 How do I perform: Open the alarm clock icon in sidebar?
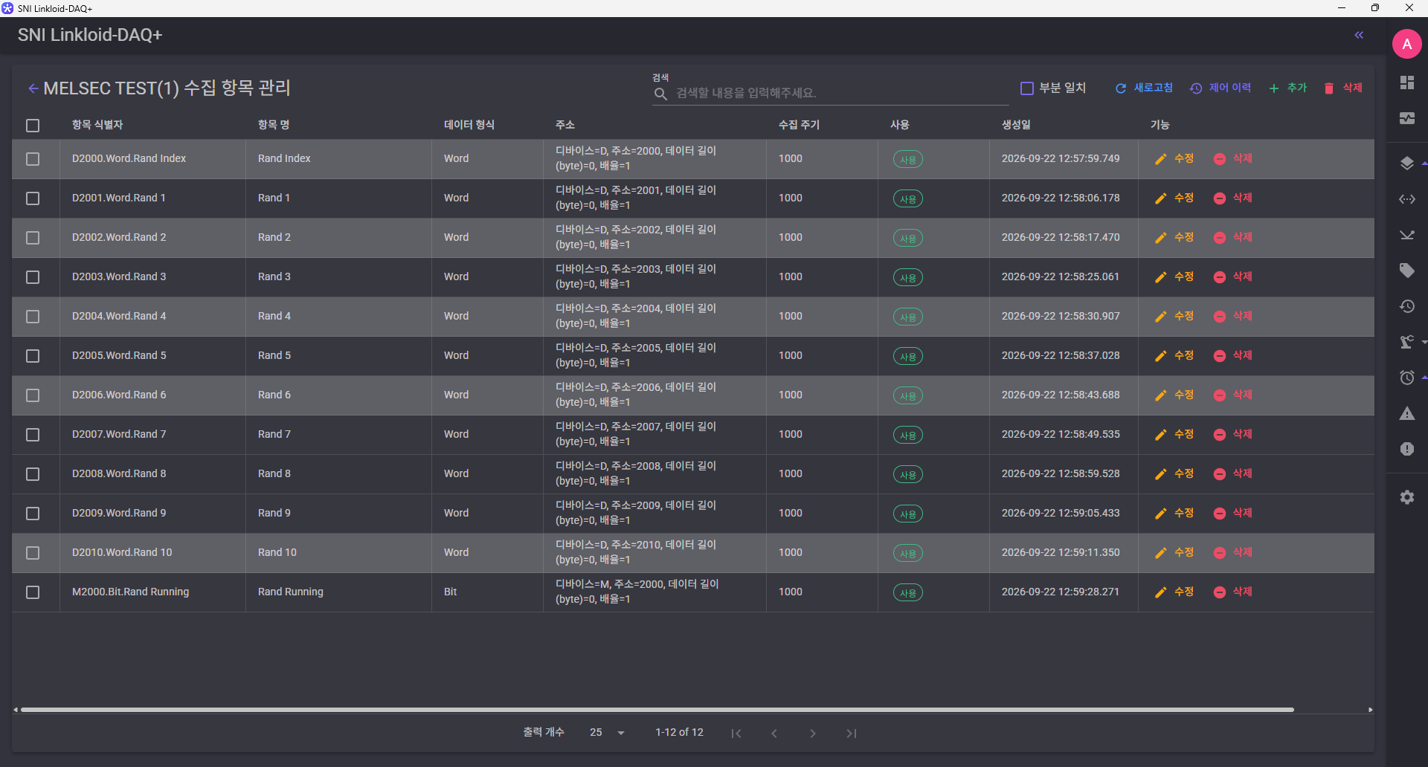point(1406,378)
